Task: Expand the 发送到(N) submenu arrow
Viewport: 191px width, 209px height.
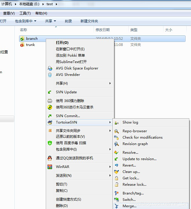Action: tap(110, 175)
